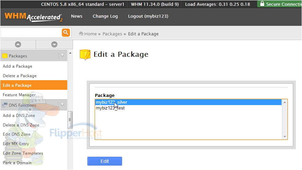Collapse the DNS Functions section arrow
The width and height of the screenshot is (302, 170).
63,105
